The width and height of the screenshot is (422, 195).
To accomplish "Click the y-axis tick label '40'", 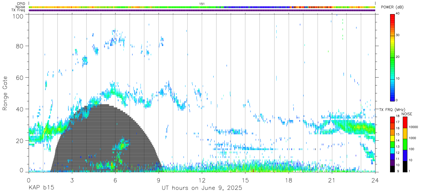I will [x=20, y=109].
